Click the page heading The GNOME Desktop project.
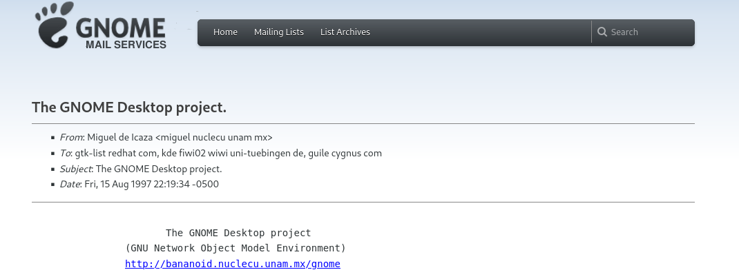 click(129, 107)
